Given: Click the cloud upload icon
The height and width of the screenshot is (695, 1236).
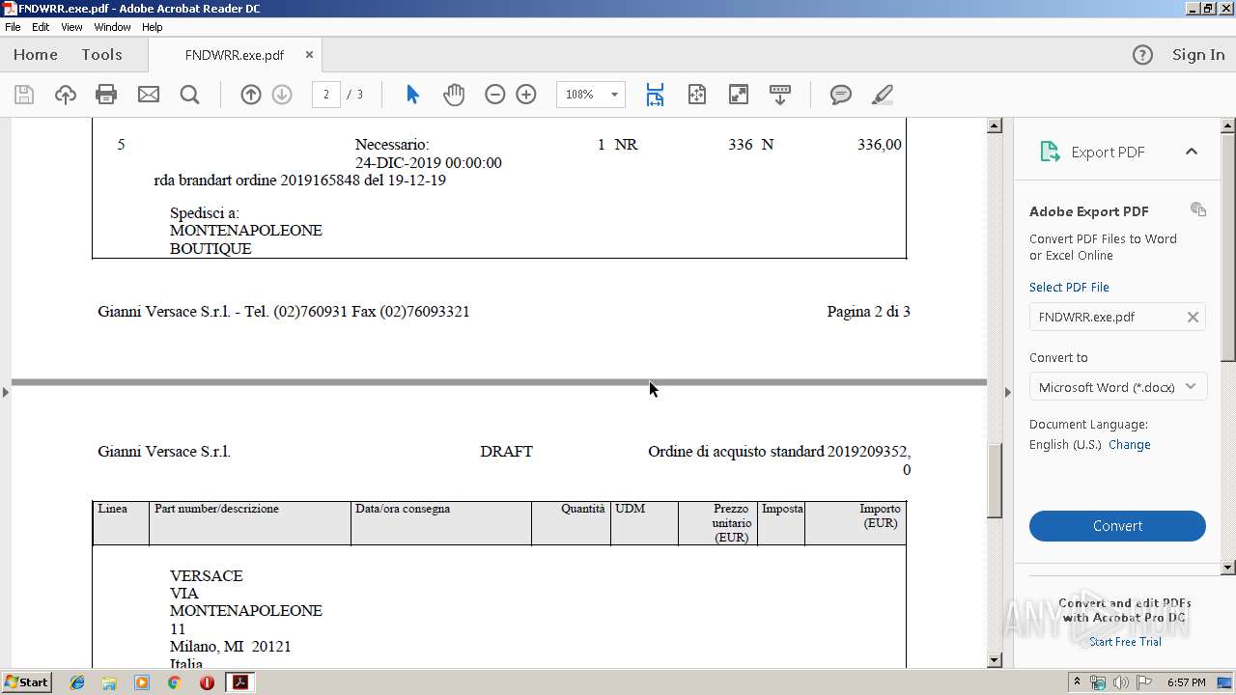Looking at the screenshot, I should [x=65, y=95].
